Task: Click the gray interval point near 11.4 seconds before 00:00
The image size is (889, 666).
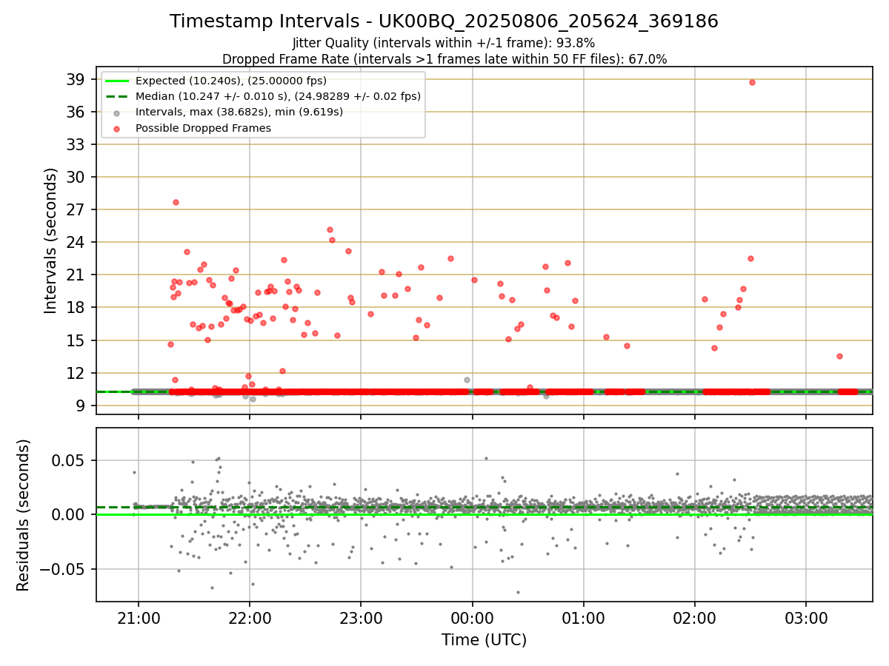Action: tap(467, 380)
